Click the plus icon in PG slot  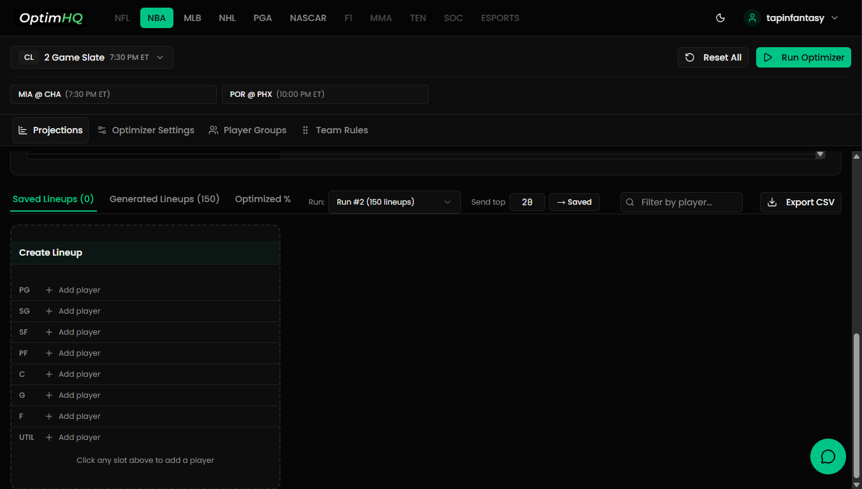click(x=49, y=290)
